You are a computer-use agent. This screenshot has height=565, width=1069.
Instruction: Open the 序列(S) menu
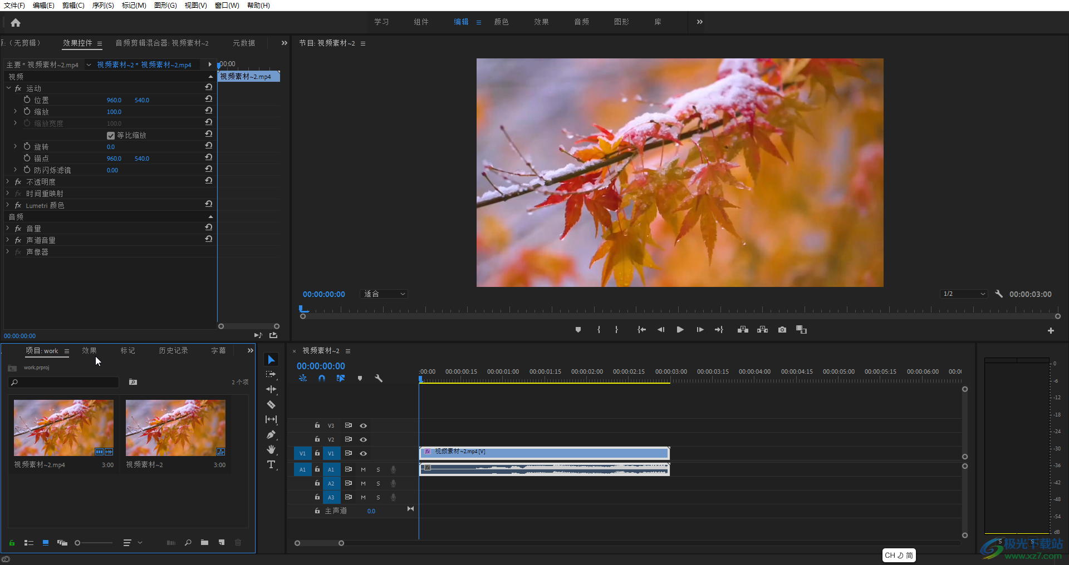[x=103, y=5]
